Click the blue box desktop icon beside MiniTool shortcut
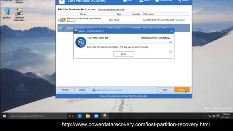233x131 pixels. pyautogui.click(x=7, y=13)
